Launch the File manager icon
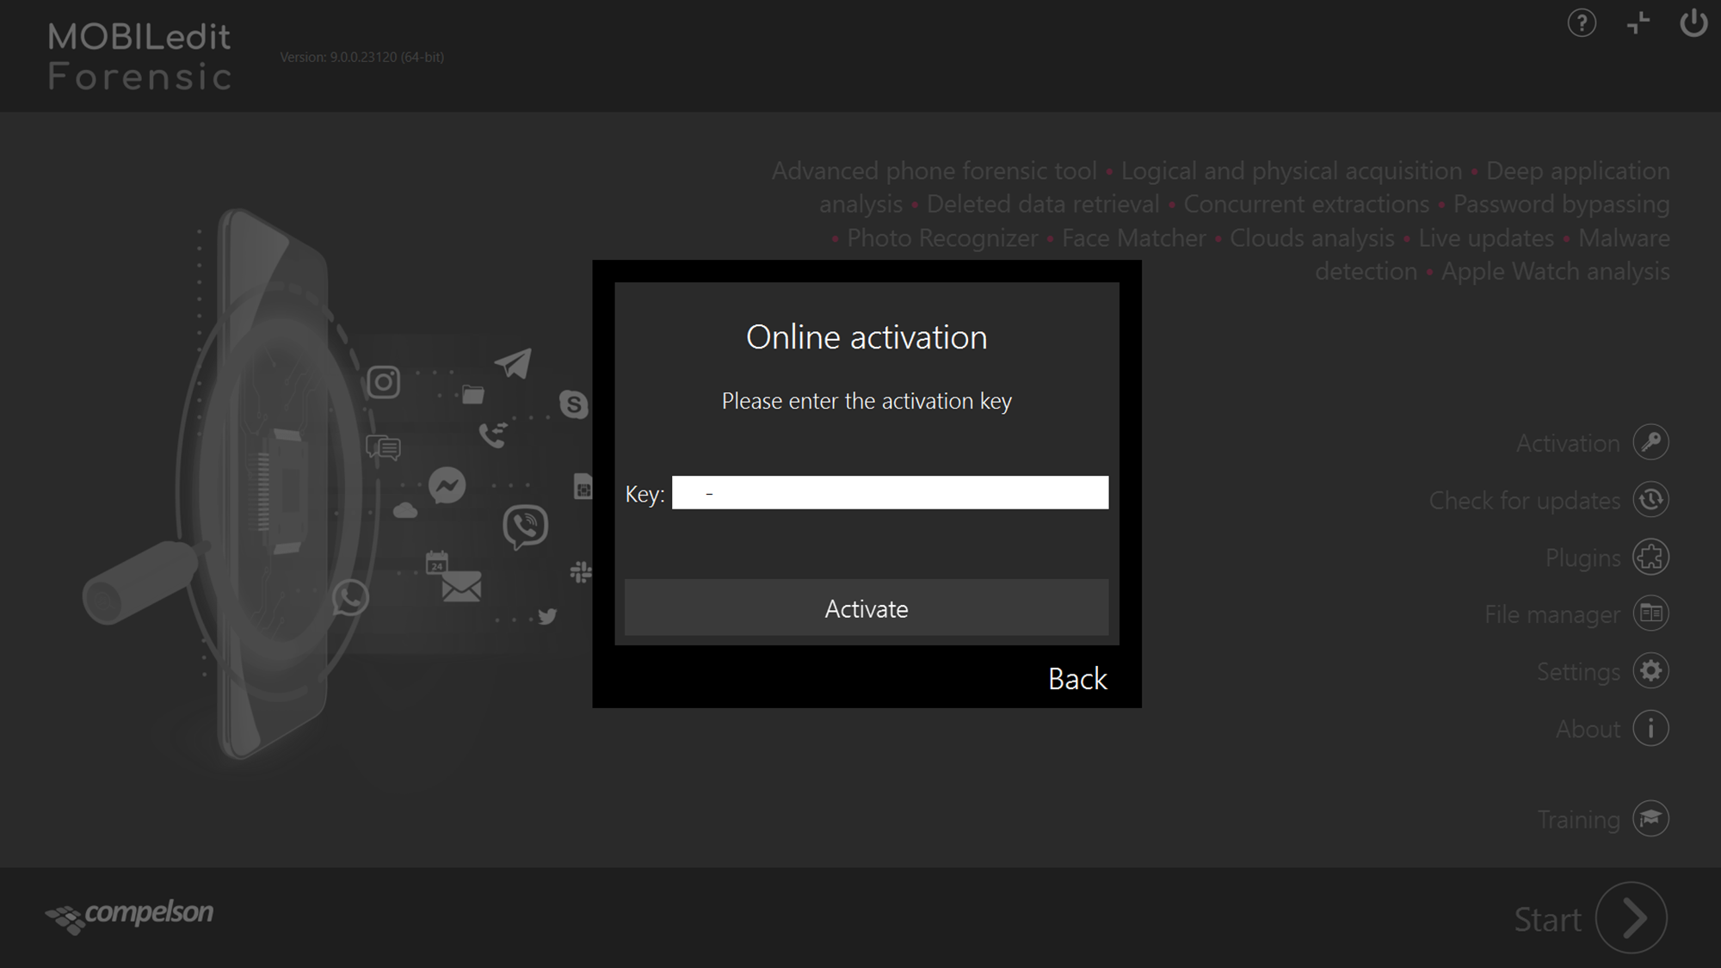Screen dimensions: 1721x968 [1650, 613]
